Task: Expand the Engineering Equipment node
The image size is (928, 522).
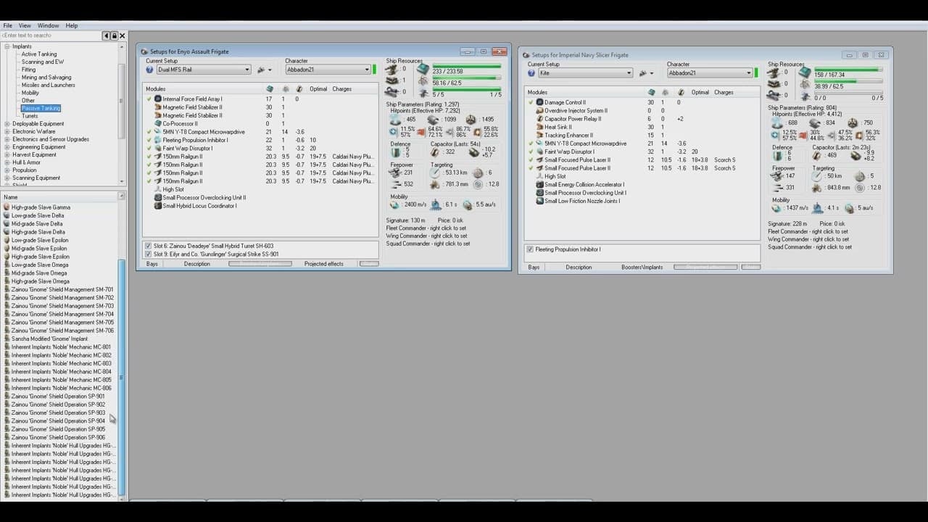Action: pyautogui.click(x=7, y=147)
